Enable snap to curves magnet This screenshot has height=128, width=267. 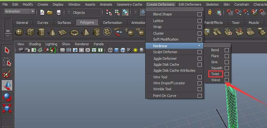[x=238, y=12]
